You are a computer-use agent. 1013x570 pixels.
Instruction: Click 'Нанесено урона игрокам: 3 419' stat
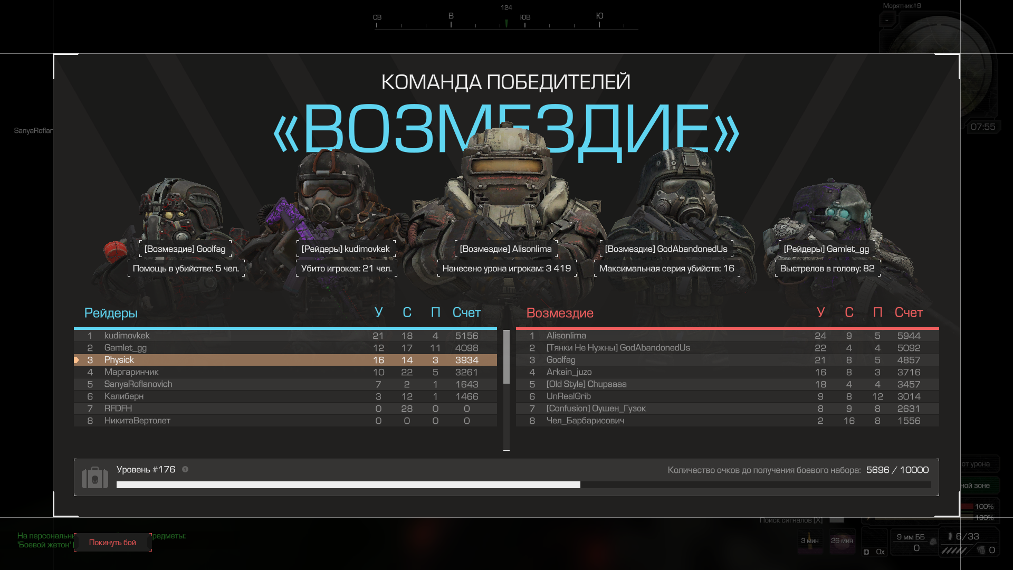[x=506, y=269]
